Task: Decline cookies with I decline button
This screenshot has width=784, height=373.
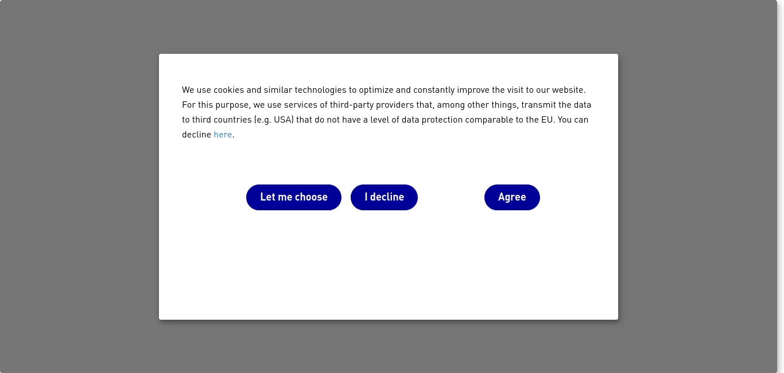Action: (x=384, y=197)
